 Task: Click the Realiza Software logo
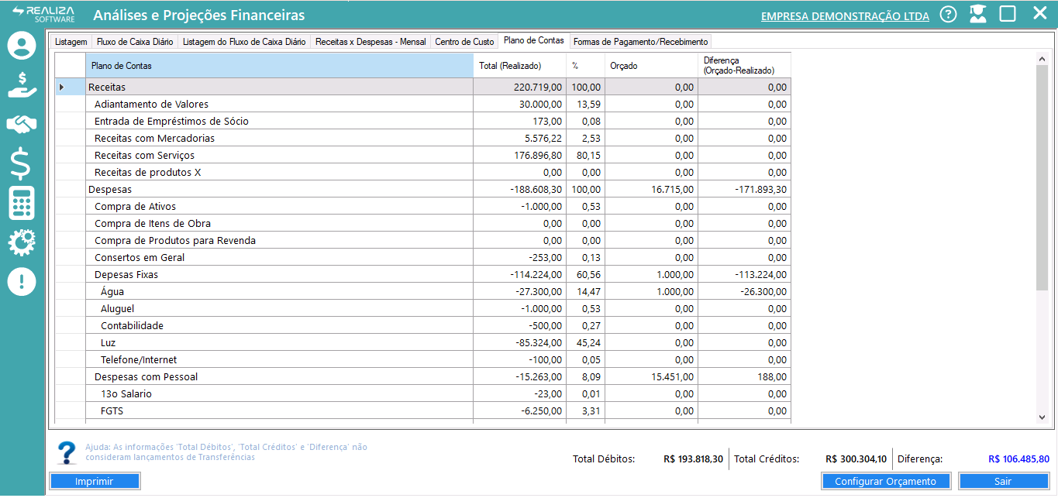[43, 14]
